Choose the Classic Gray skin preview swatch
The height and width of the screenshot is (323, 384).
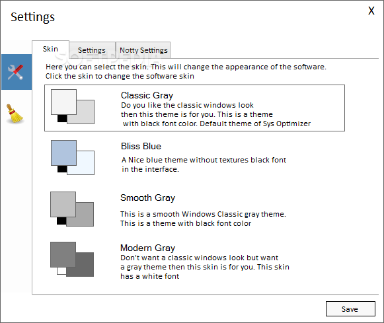73,107
